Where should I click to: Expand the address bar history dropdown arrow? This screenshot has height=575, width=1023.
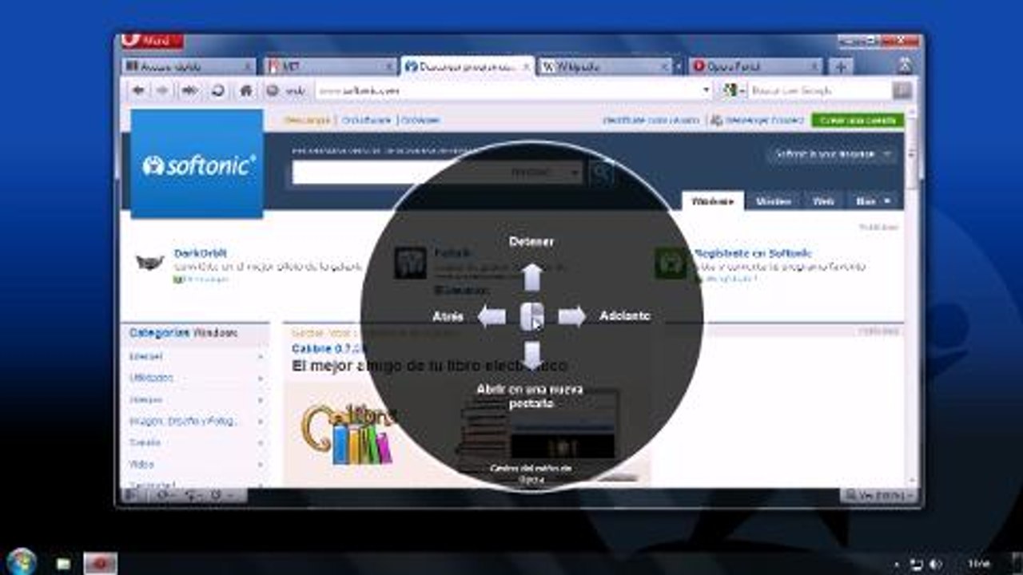coord(706,91)
